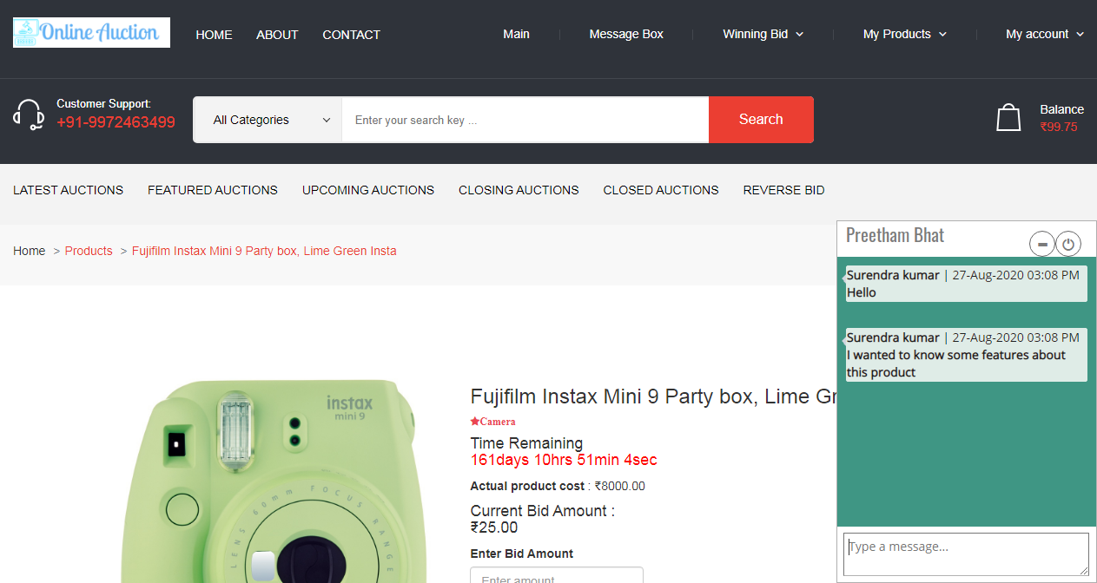Switch to LATEST AUCTIONS
The width and height of the screenshot is (1097, 583).
coord(68,190)
